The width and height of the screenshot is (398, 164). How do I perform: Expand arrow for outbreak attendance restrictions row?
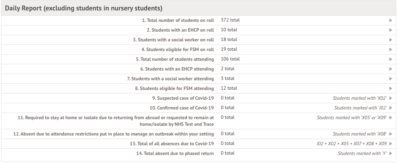(x=391, y=134)
